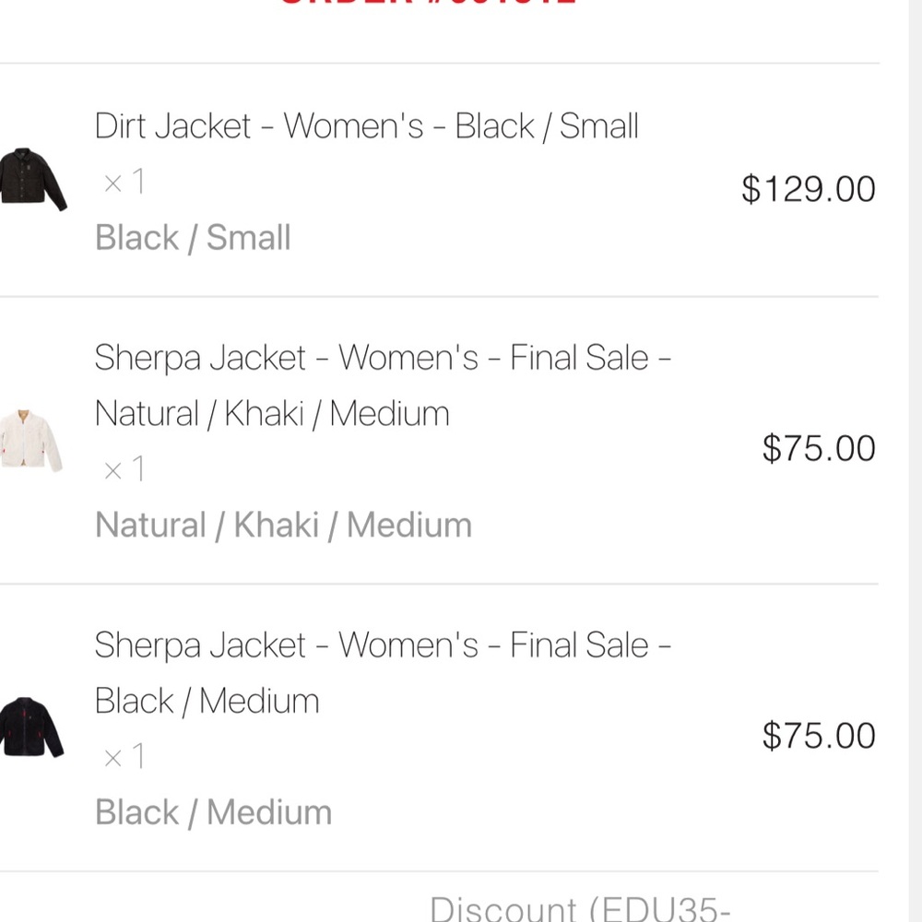The width and height of the screenshot is (922, 922).
Task: Open Sherpa Jacket Final Sale Black / Medium title
Action: (383, 673)
